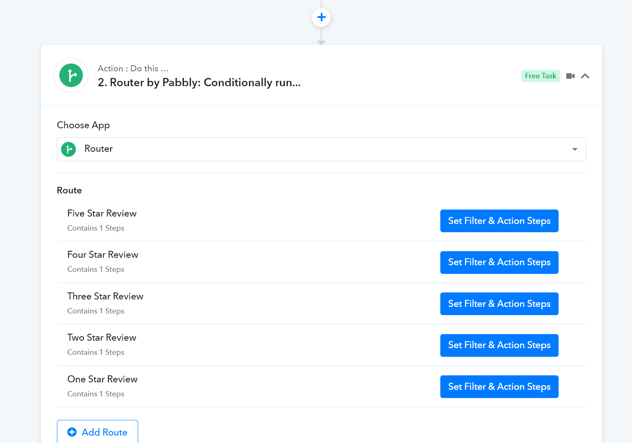Image resolution: width=632 pixels, height=443 pixels.
Task: Set Filter & Action Steps for Two Star Review
Action: coord(499,345)
